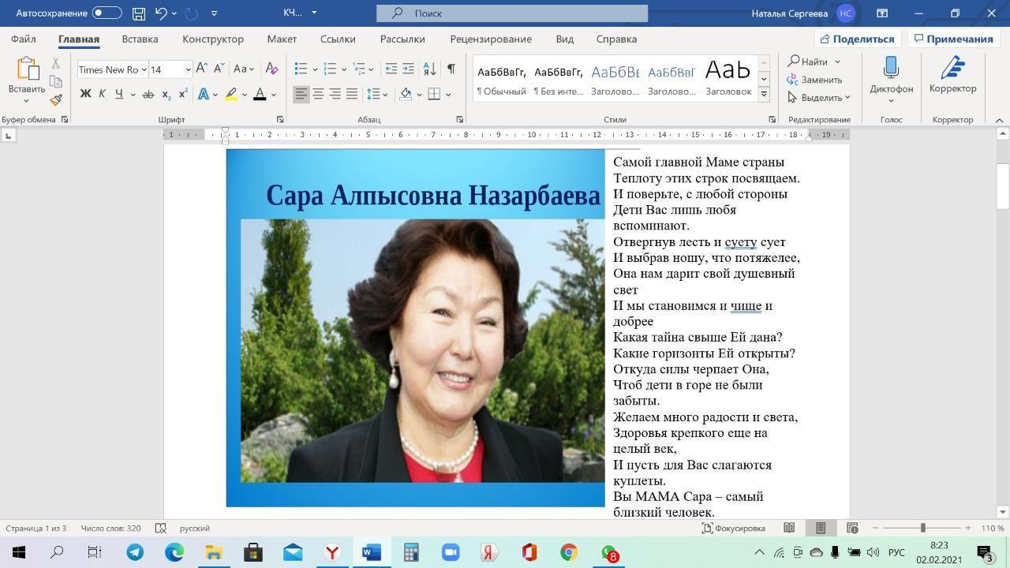The image size is (1010, 568).
Task: Expand the Styles gallery list
Action: click(763, 95)
